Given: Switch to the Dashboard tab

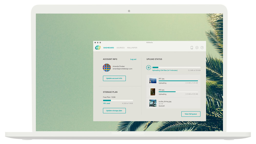Looking at the screenshot, I should click(109, 48).
